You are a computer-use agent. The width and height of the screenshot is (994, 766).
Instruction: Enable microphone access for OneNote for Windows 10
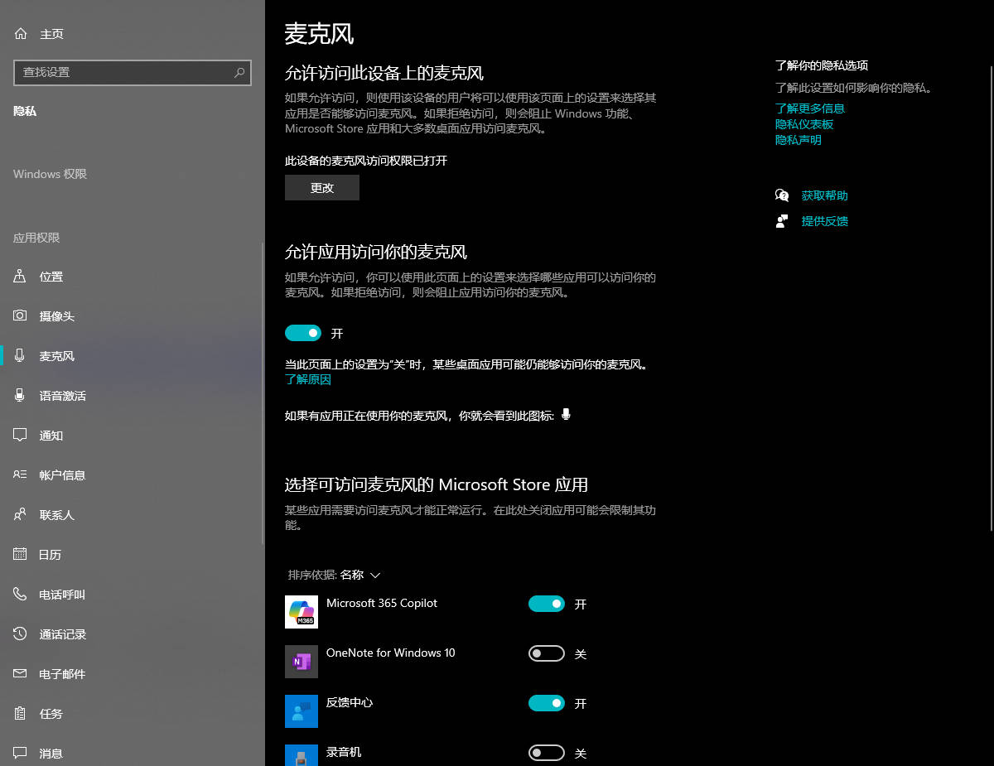pos(546,653)
